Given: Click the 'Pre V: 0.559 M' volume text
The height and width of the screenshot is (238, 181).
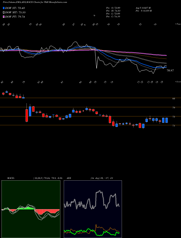Looking at the screenshot, I should 143,10.
